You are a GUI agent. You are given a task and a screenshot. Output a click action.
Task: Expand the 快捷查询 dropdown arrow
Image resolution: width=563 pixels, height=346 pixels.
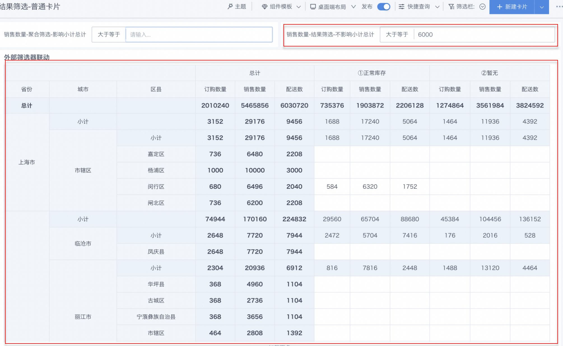pos(437,7)
